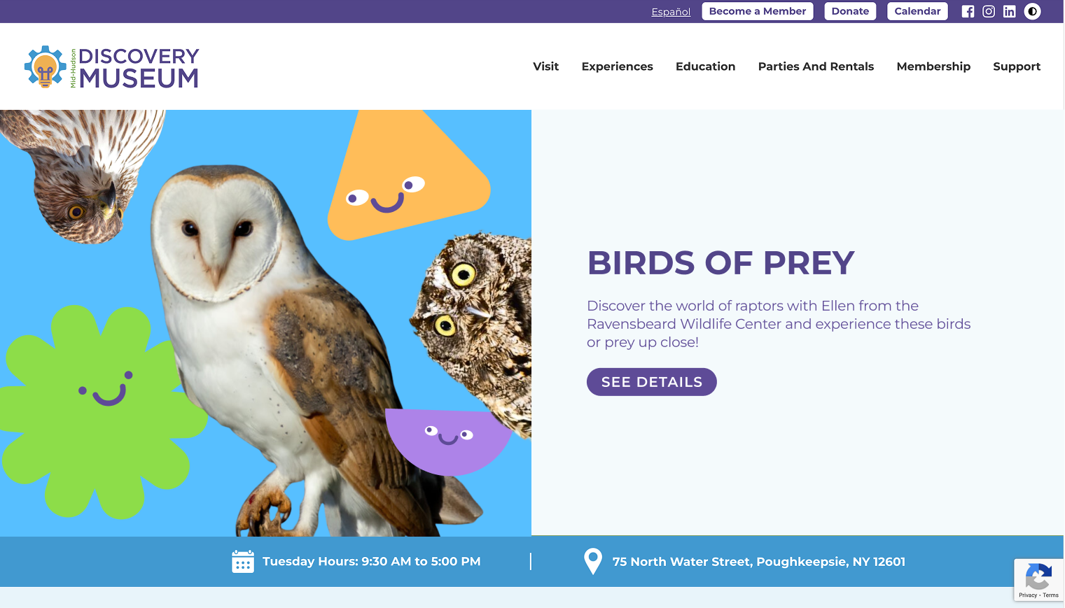1065x608 pixels.
Task: Open the Calendar button in top bar
Action: point(917,11)
